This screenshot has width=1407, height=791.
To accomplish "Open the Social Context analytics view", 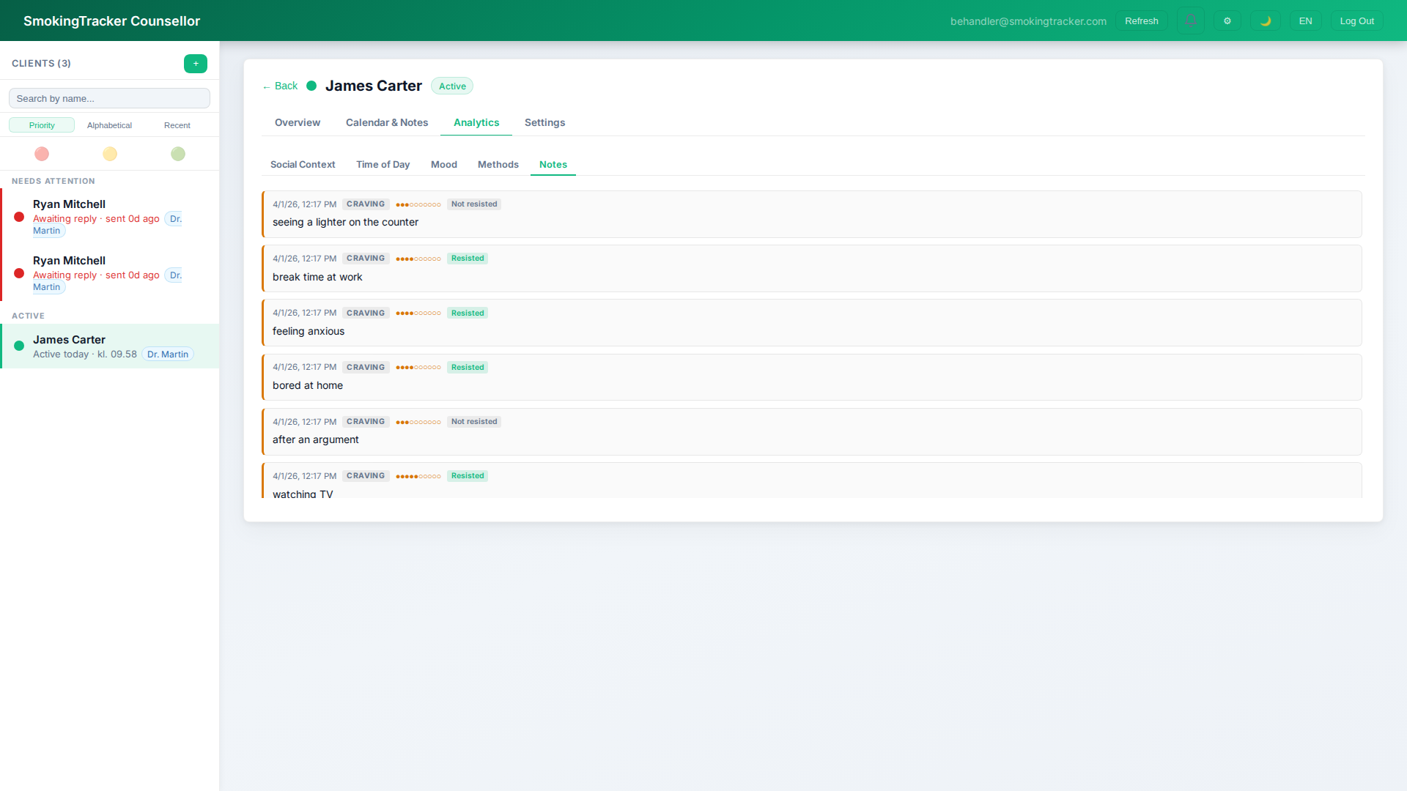I will tap(303, 164).
